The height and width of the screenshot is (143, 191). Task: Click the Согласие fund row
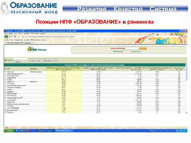[95, 106]
